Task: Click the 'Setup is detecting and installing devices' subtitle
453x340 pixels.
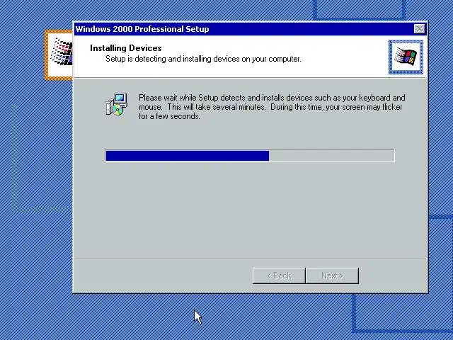Action: (x=203, y=59)
